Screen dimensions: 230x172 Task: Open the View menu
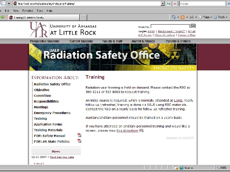click(16, 11)
